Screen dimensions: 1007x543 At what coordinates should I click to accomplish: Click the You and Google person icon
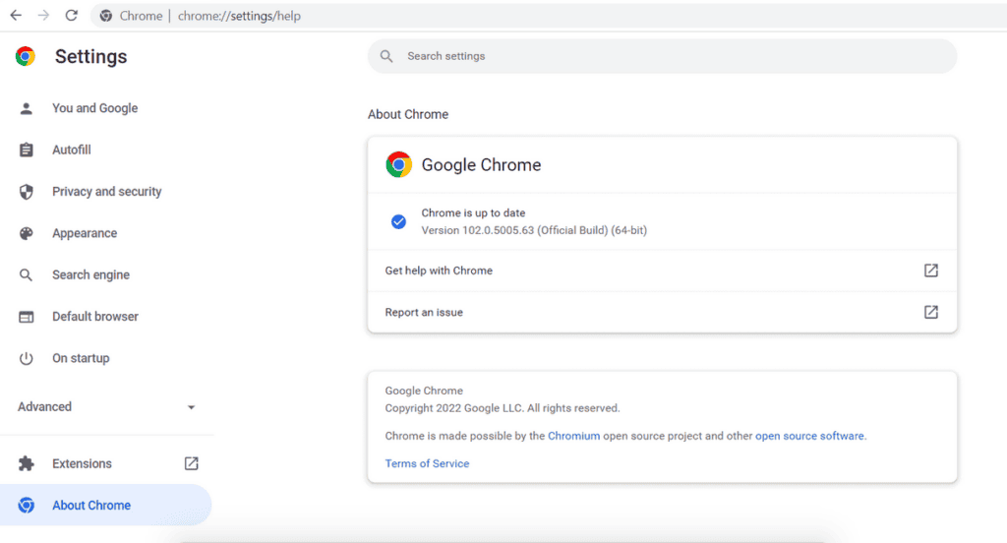click(x=26, y=108)
